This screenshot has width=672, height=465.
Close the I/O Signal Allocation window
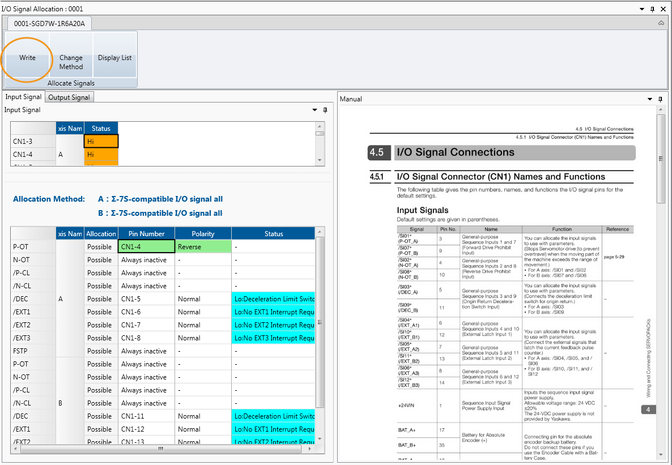(x=662, y=9)
